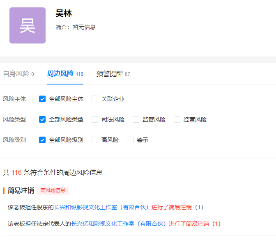This screenshot has width=276, height=240.
Task: Enable the 司法风险 filter checkbox
Action: (95, 119)
